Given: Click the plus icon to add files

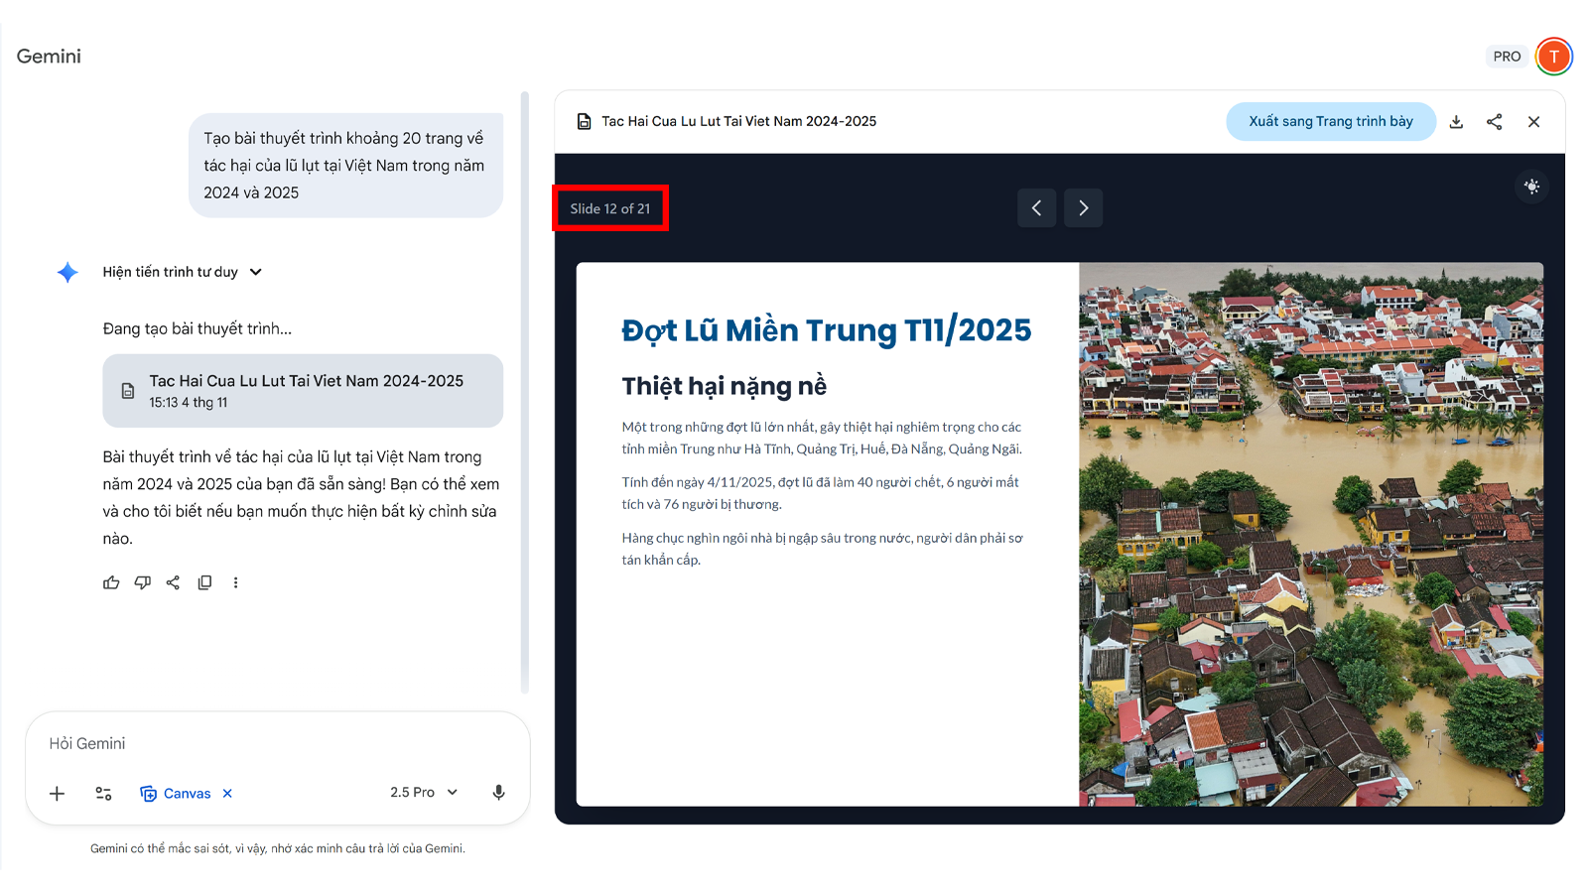Looking at the screenshot, I should (x=58, y=793).
